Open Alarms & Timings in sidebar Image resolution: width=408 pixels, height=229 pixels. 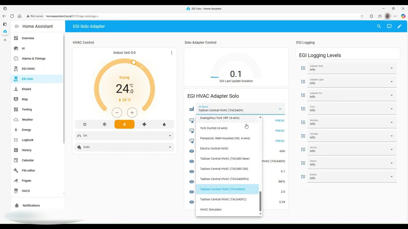38,59
